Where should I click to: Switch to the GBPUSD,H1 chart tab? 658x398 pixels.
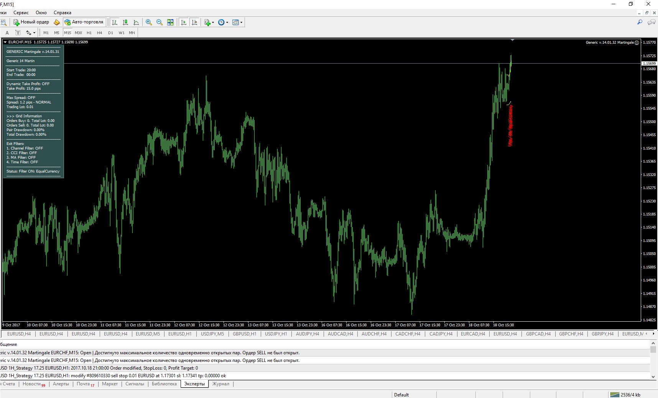point(245,334)
